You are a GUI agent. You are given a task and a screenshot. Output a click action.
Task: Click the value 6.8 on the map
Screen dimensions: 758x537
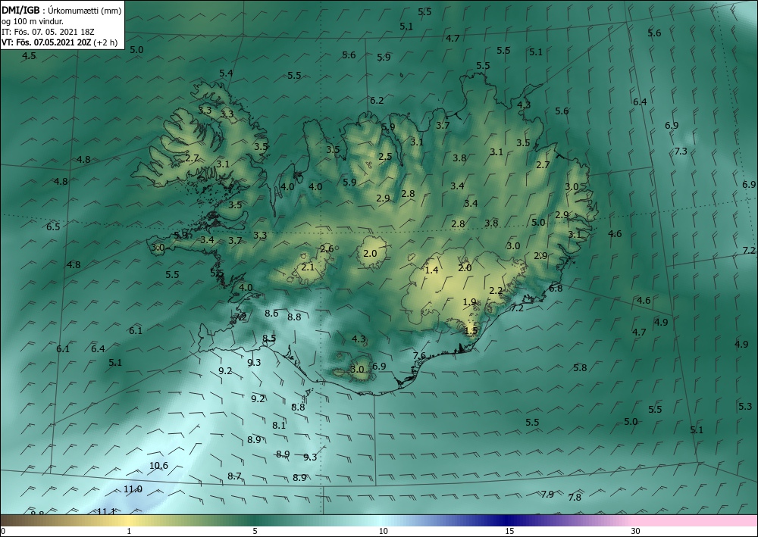(x=556, y=289)
